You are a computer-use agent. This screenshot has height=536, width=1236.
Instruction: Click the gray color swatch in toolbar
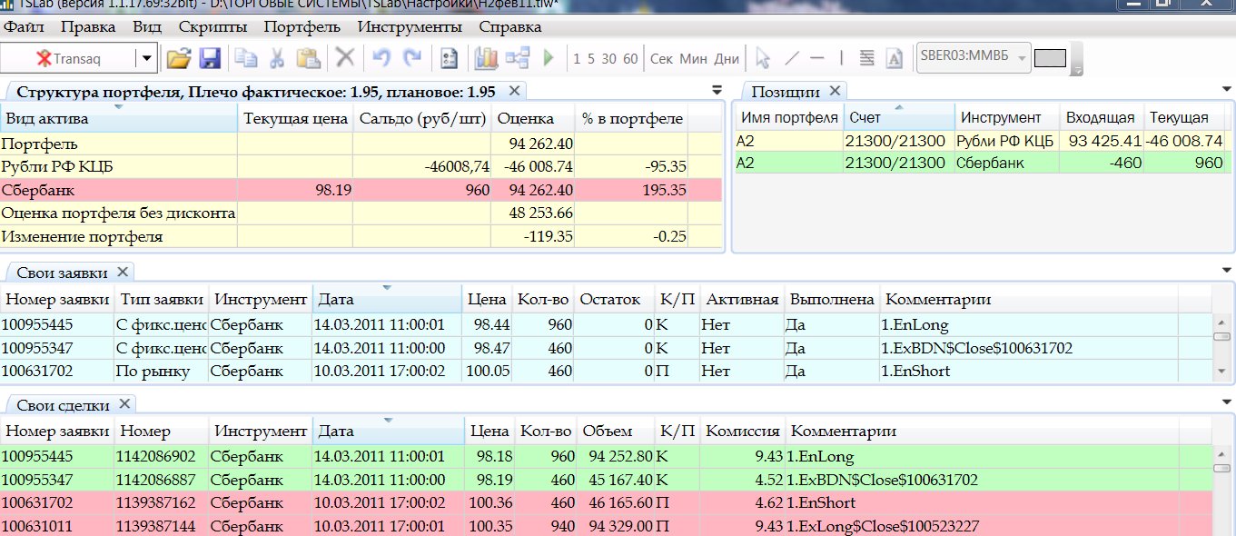[x=1050, y=59]
